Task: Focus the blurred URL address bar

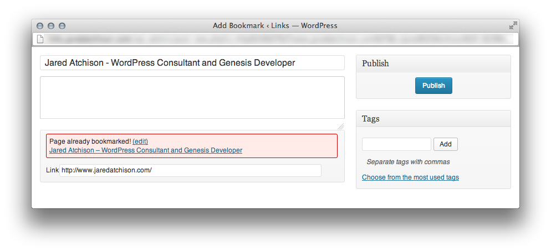Action: pos(277,39)
